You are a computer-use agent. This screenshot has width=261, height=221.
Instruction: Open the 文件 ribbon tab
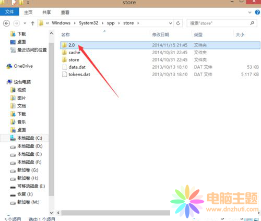[x=9, y=12]
